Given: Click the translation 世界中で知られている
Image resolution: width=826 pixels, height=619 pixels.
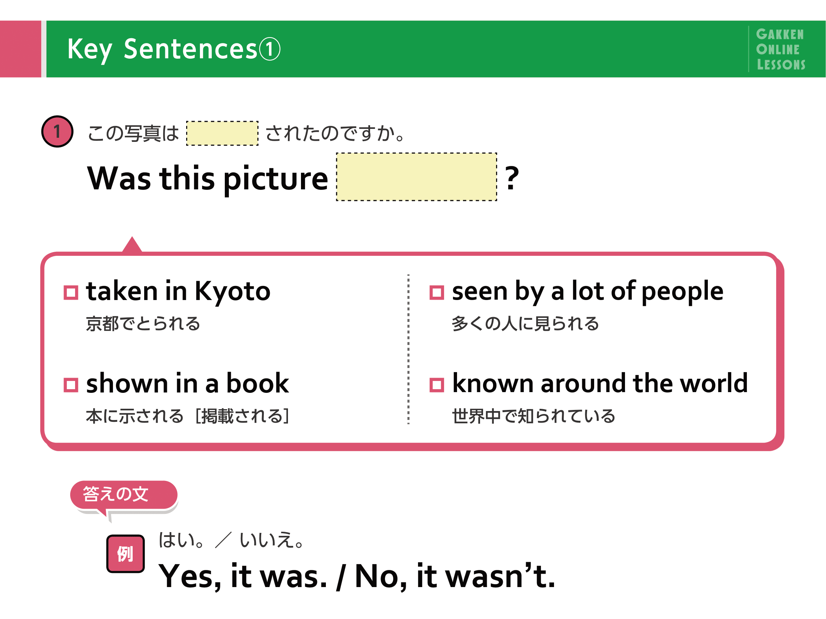Looking at the screenshot, I should (534, 416).
